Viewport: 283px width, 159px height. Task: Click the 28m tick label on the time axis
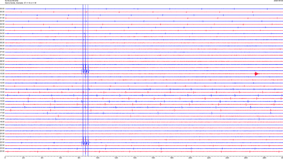(264, 158)
